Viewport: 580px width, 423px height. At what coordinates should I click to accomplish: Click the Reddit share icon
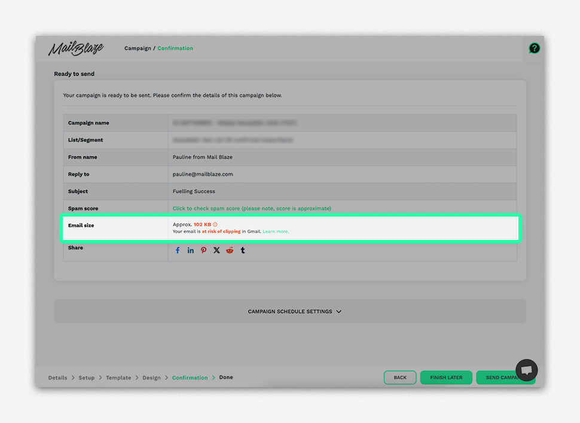pyautogui.click(x=230, y=251)
